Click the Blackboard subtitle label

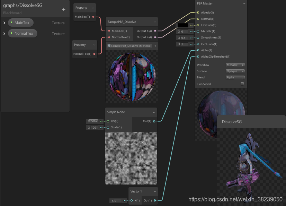pyautogui.click(x=12, y=13)
